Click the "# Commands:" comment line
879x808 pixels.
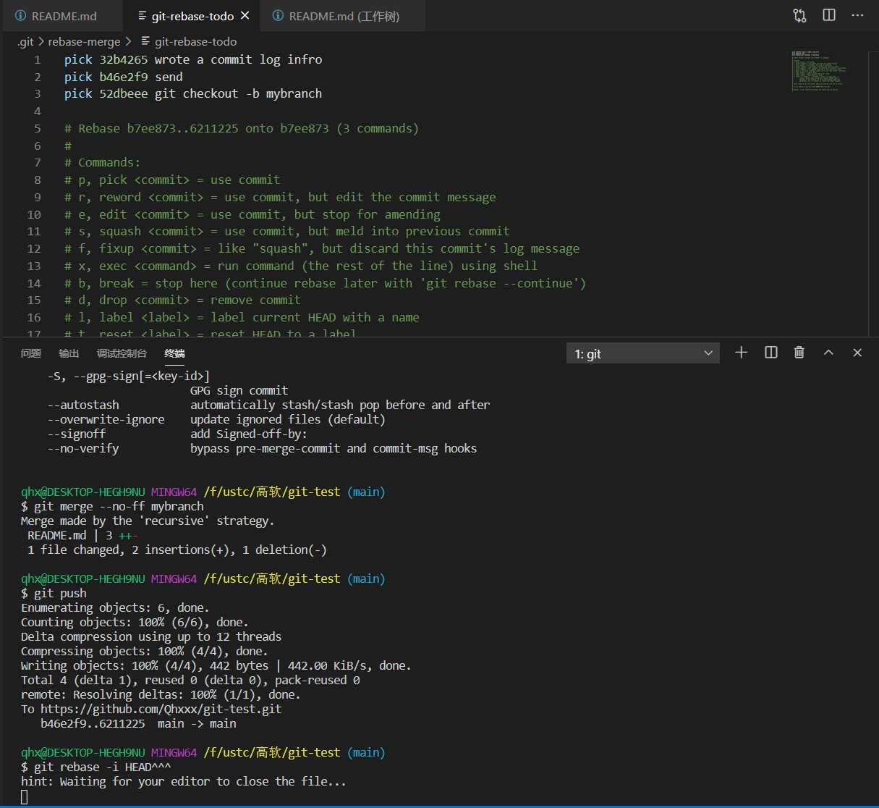pos(102,162)
